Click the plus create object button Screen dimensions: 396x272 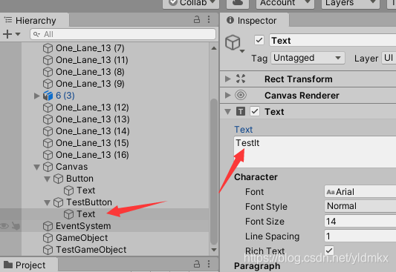7,34
